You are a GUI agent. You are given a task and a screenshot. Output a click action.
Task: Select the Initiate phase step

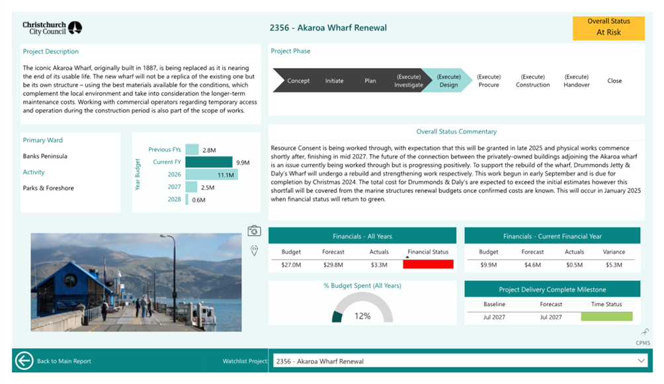click(334, 81)
